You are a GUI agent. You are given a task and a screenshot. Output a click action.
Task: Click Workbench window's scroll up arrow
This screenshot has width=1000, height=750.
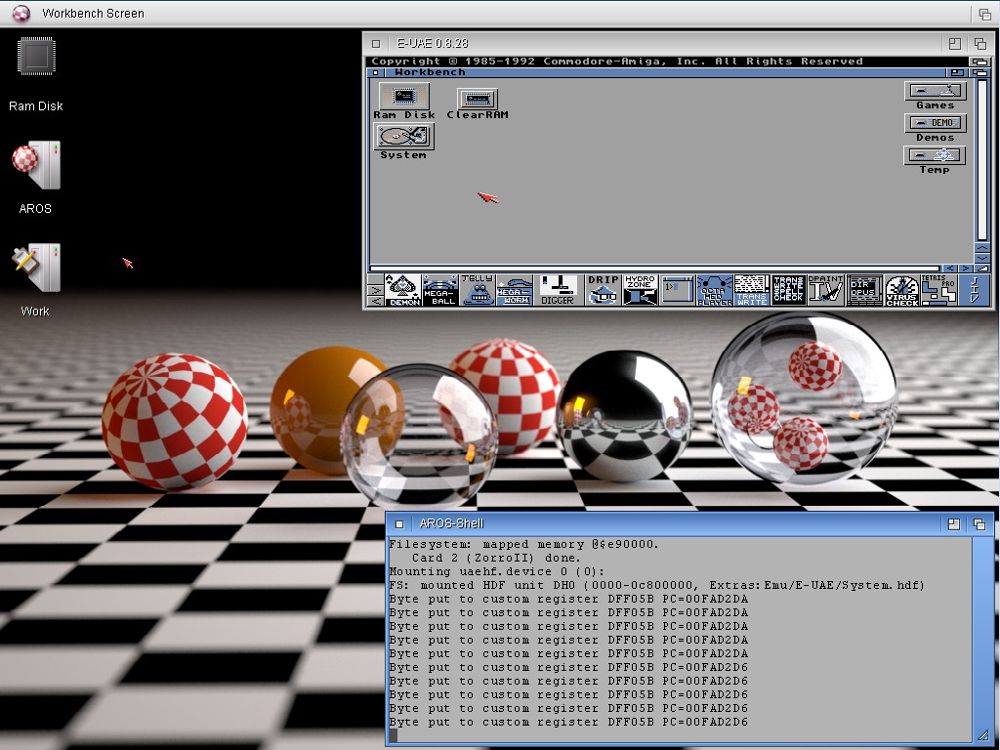(x=981, y=248)
